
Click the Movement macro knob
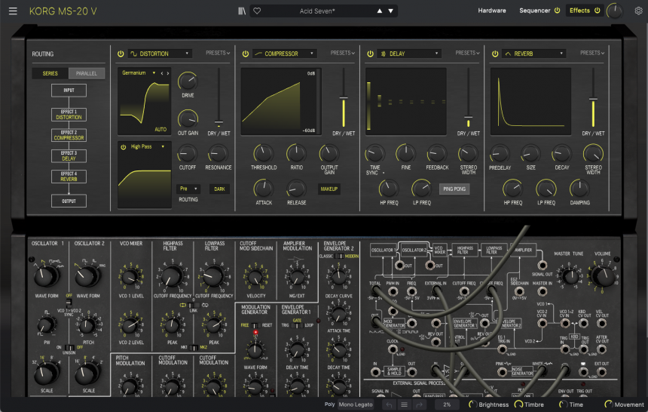click(x=608, y=404)
